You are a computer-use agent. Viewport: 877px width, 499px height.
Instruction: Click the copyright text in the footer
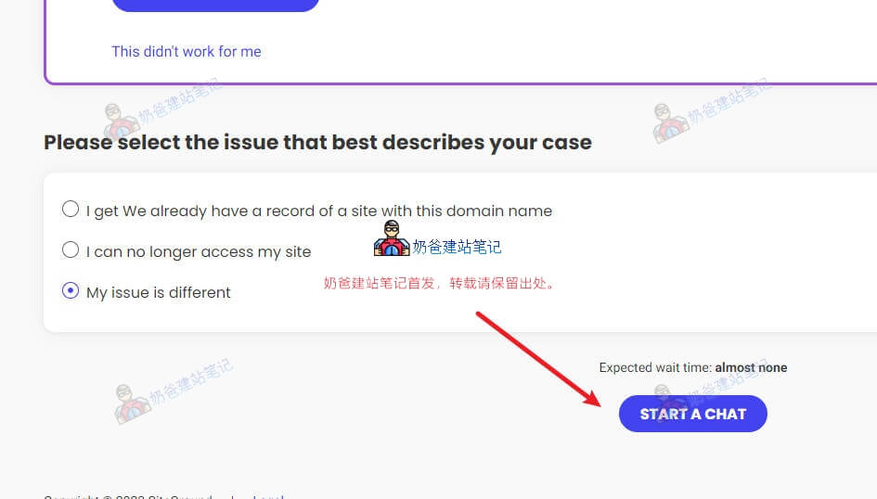pos(127,496)
